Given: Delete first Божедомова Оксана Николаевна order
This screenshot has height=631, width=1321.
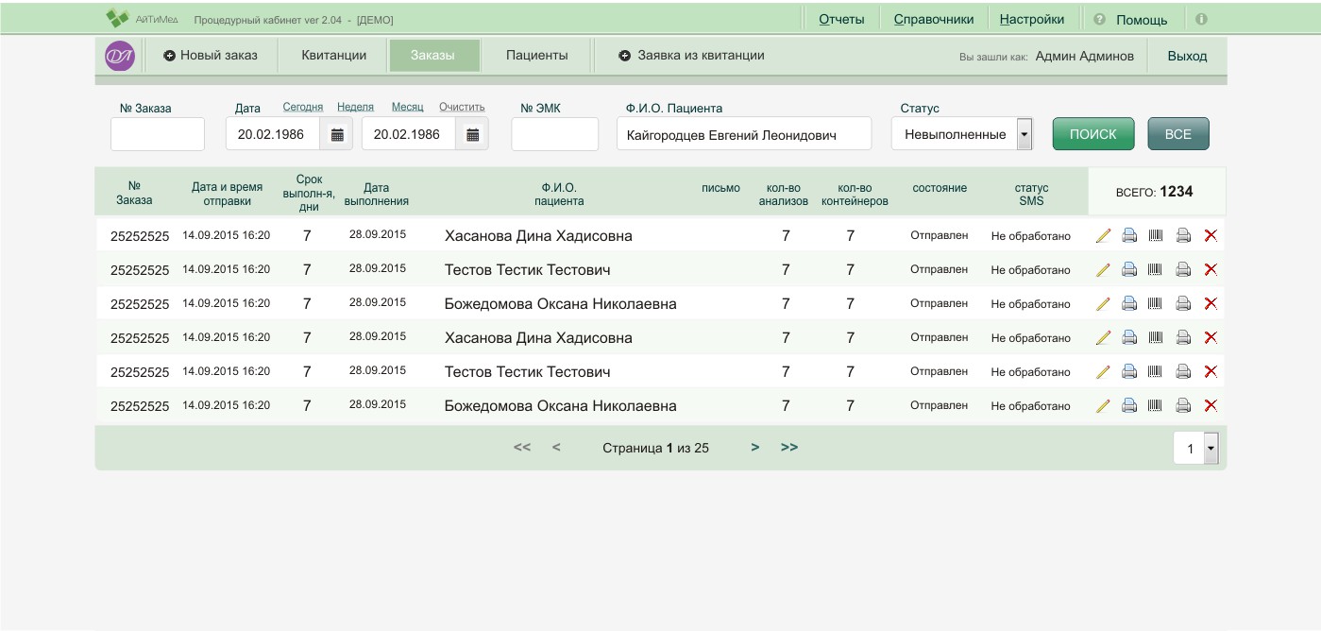Looking at the screenshot, I should (1211, 304).
